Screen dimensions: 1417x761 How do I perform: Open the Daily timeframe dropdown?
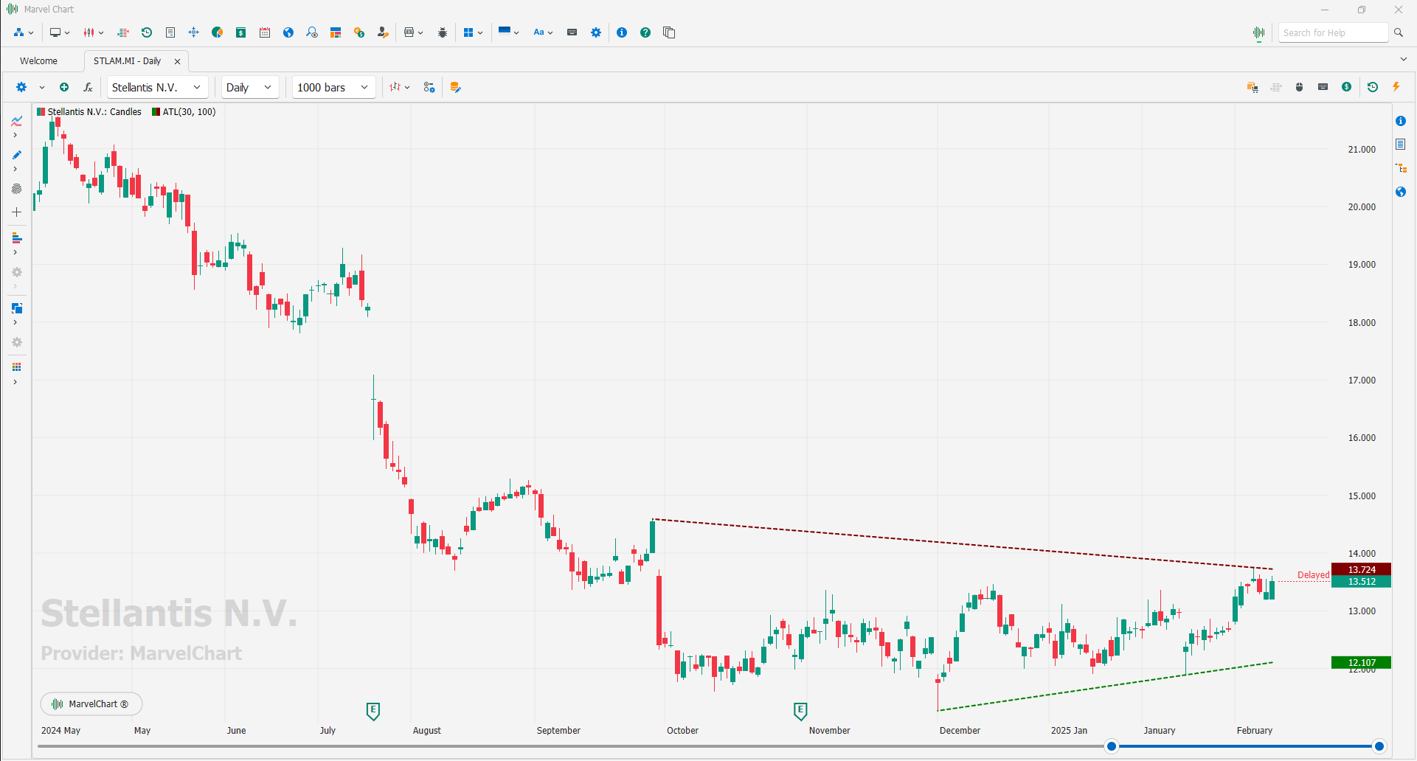coord(250,87)
